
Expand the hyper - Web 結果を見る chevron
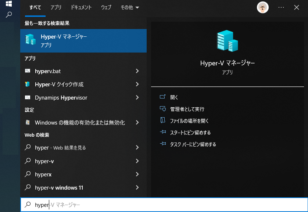click(x=137, y=147)
